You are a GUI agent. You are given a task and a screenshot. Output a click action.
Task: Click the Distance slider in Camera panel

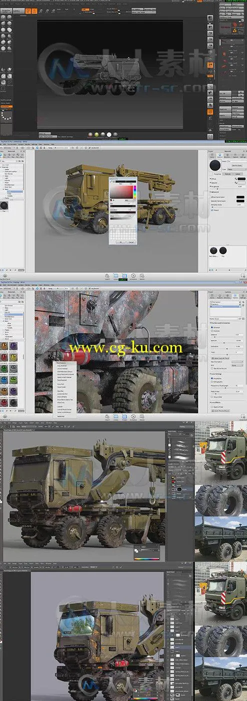click(227, 337)
